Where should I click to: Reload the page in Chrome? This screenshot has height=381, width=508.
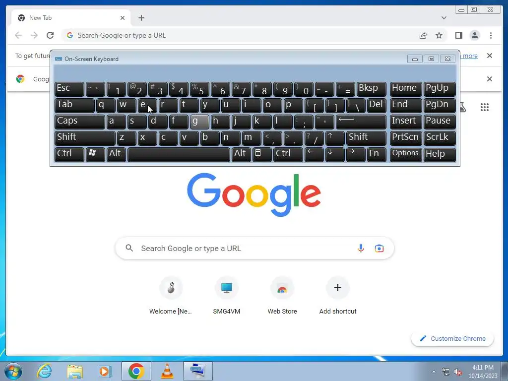[50, 35]
